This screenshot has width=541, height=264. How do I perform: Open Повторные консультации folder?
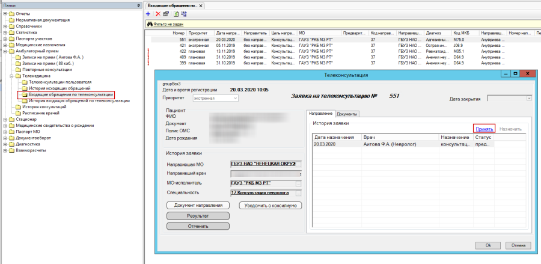pyautogui.click(x=47, y=70)
